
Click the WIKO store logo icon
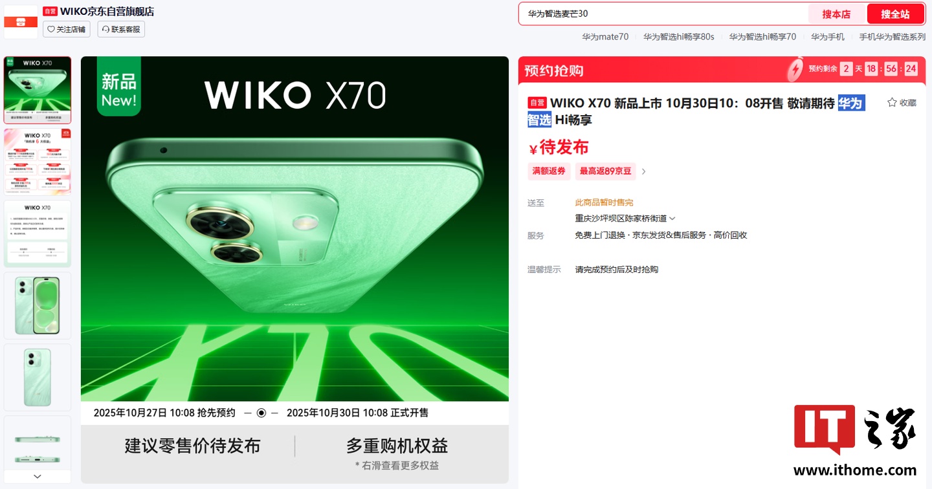click(21, 21)
